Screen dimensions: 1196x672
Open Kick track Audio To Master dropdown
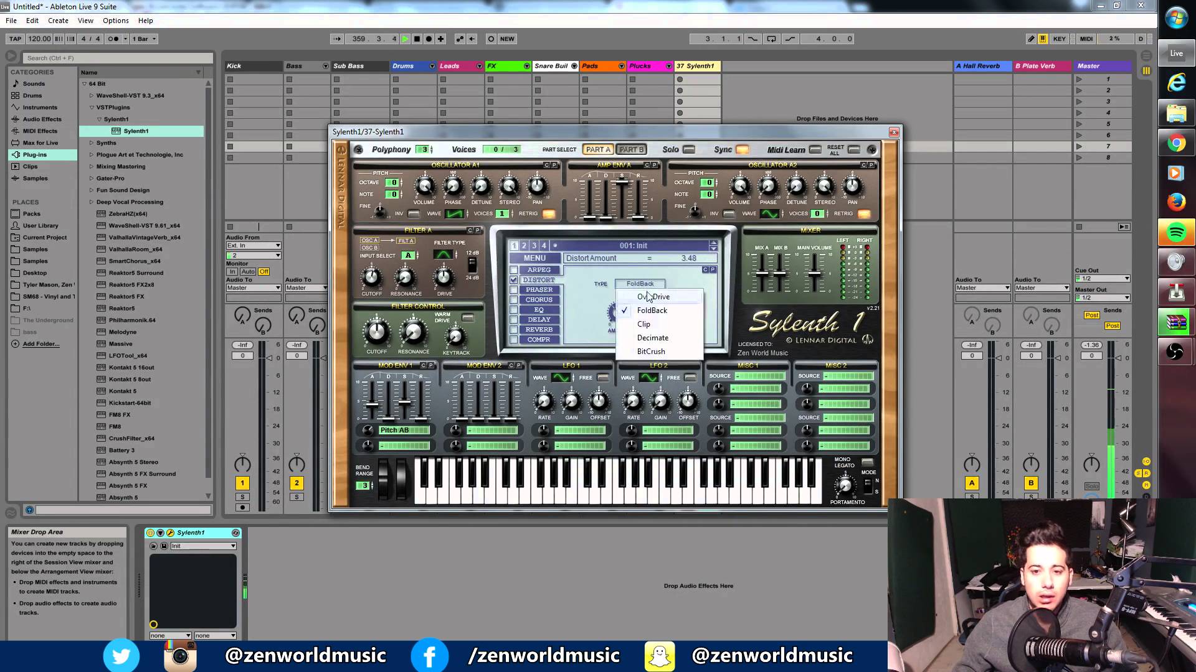254,288
